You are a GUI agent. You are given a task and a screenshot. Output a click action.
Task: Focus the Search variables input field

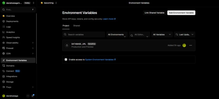pos(84,34)
